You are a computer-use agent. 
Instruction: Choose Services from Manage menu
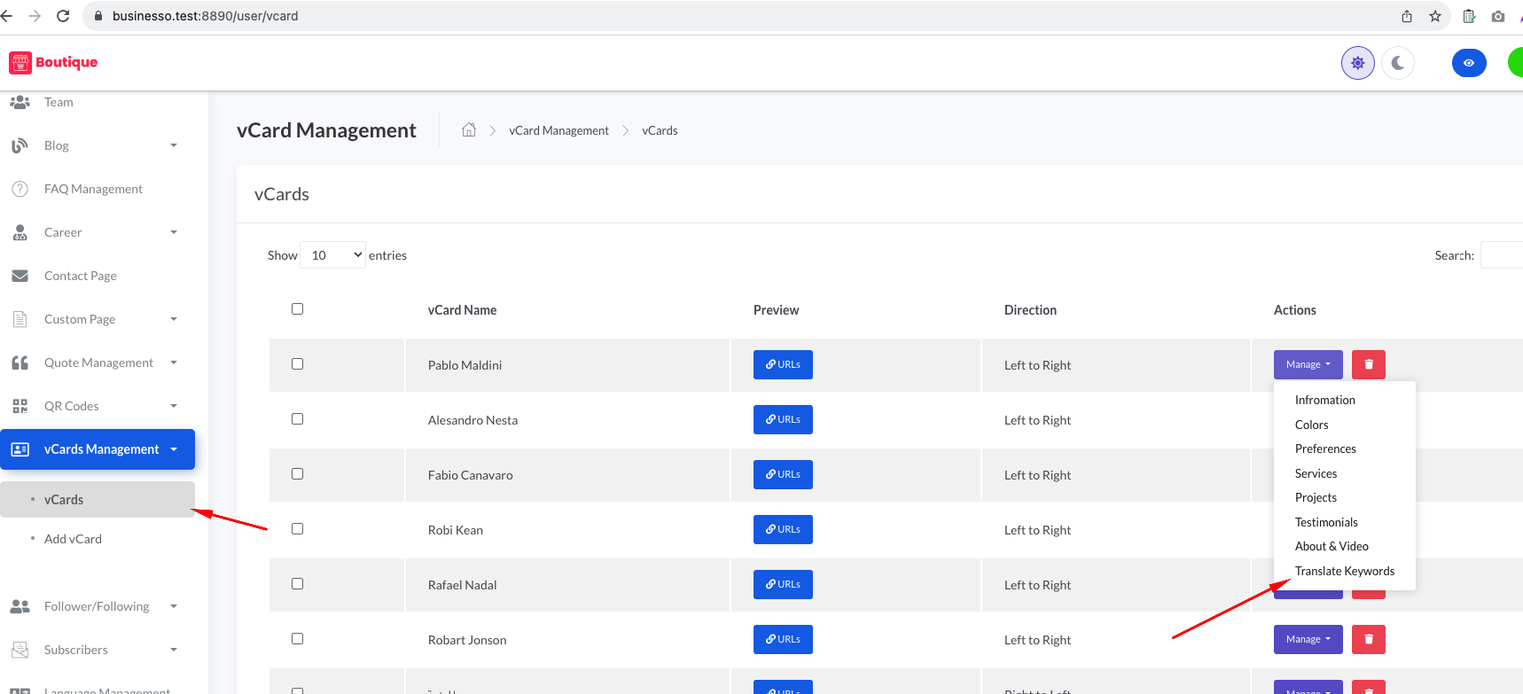[1316, 473]
